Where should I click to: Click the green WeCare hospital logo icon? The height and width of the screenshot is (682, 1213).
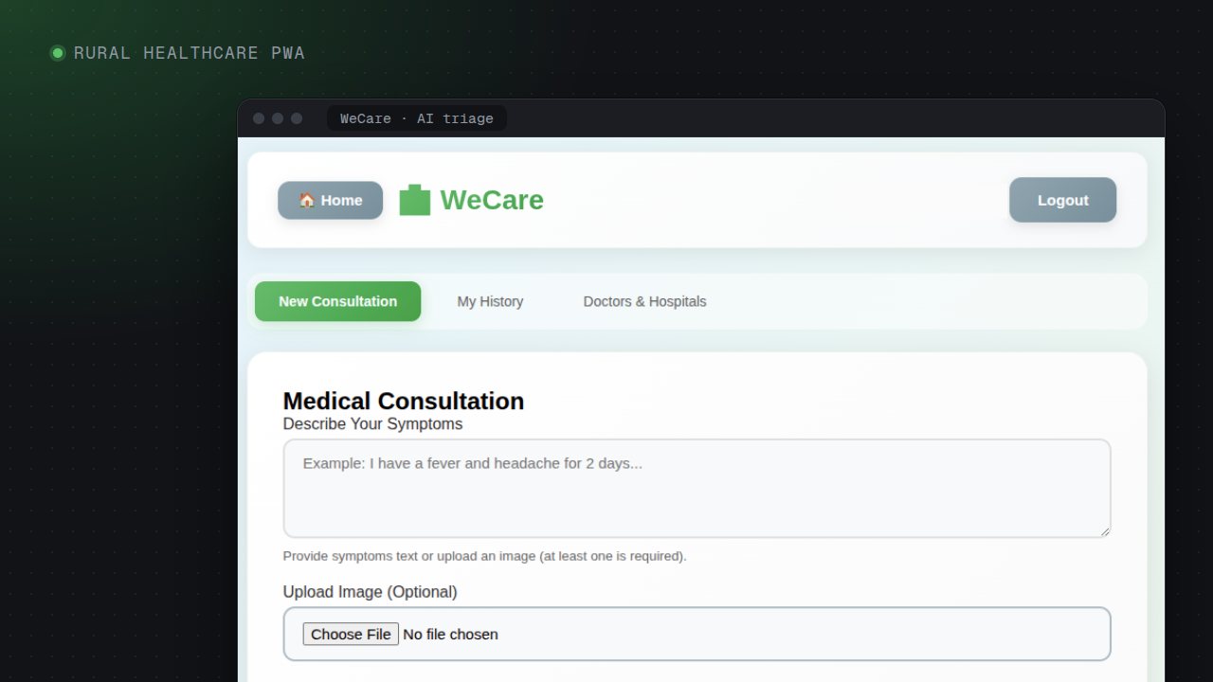pos(415,200)
